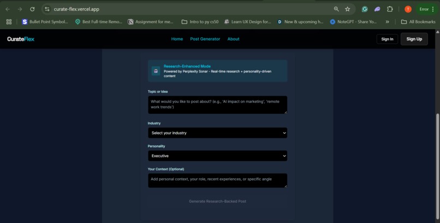
Task: Open the apps grid icon in bookmarks bar
Action: click(x=9, y=22)
